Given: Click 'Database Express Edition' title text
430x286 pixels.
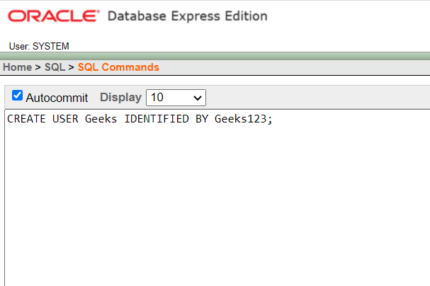Looking at the screenshot, I should [x=188, y=16].
